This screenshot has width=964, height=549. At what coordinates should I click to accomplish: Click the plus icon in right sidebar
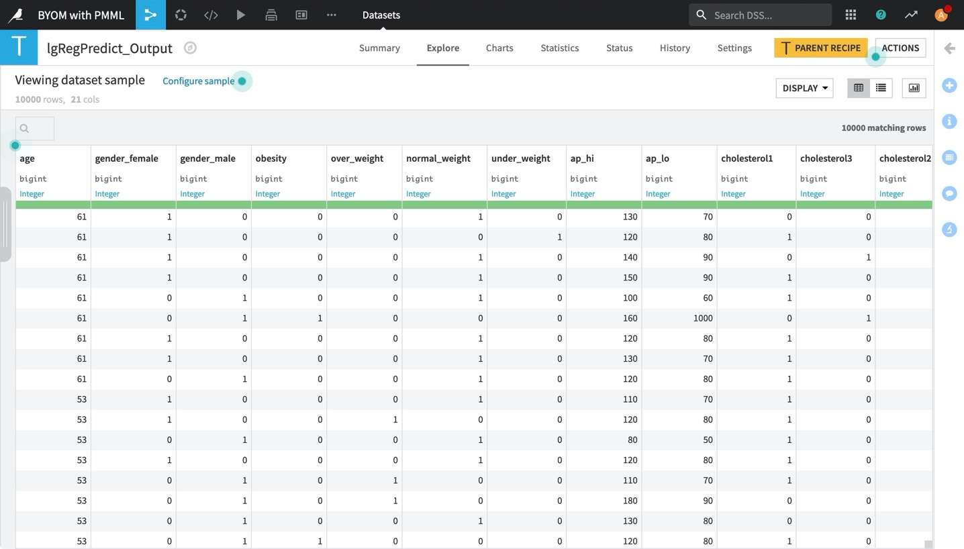pyautogui.click(x=949, y=85)
